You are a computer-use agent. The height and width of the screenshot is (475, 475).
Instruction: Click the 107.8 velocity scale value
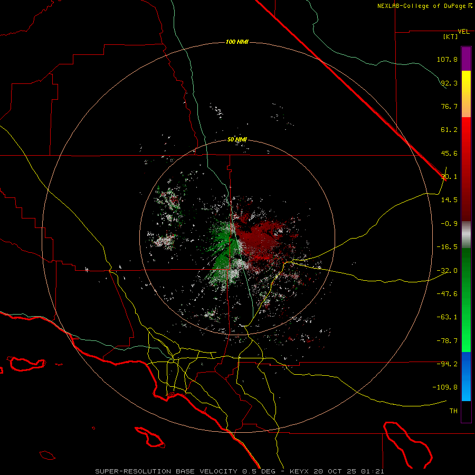[447, 59]
